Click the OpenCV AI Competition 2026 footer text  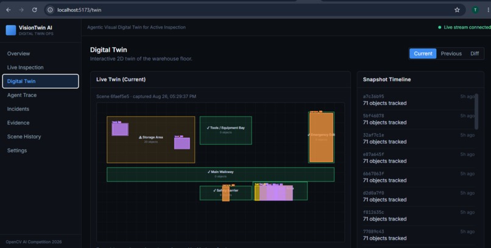click(34, 242)
